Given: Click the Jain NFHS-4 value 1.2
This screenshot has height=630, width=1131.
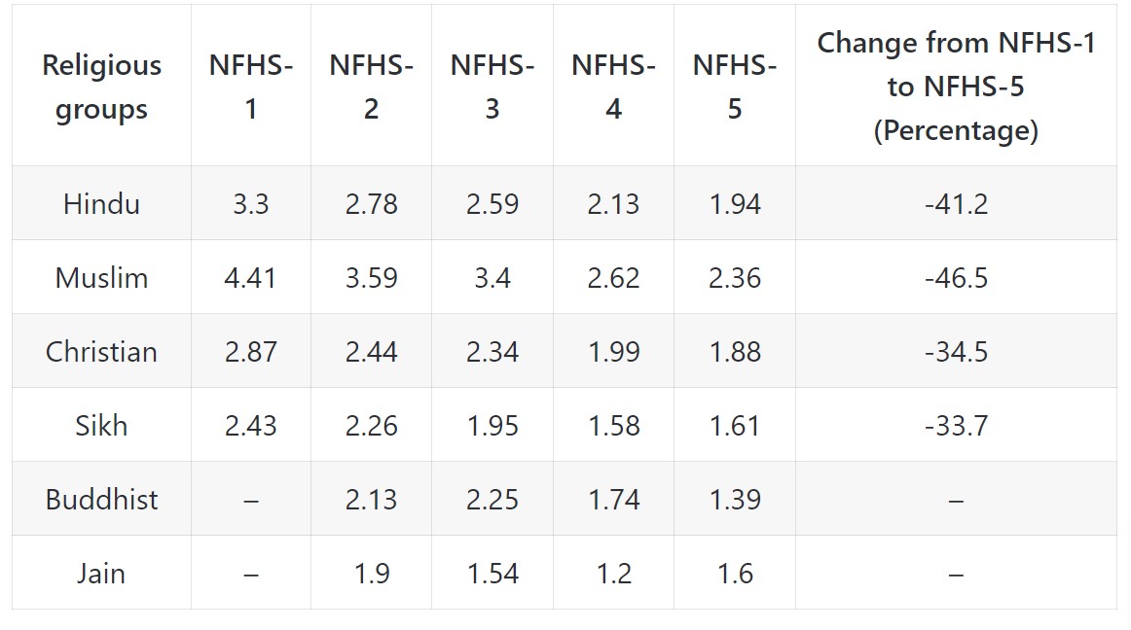Looking at the screenshot, I should (614, 574).
